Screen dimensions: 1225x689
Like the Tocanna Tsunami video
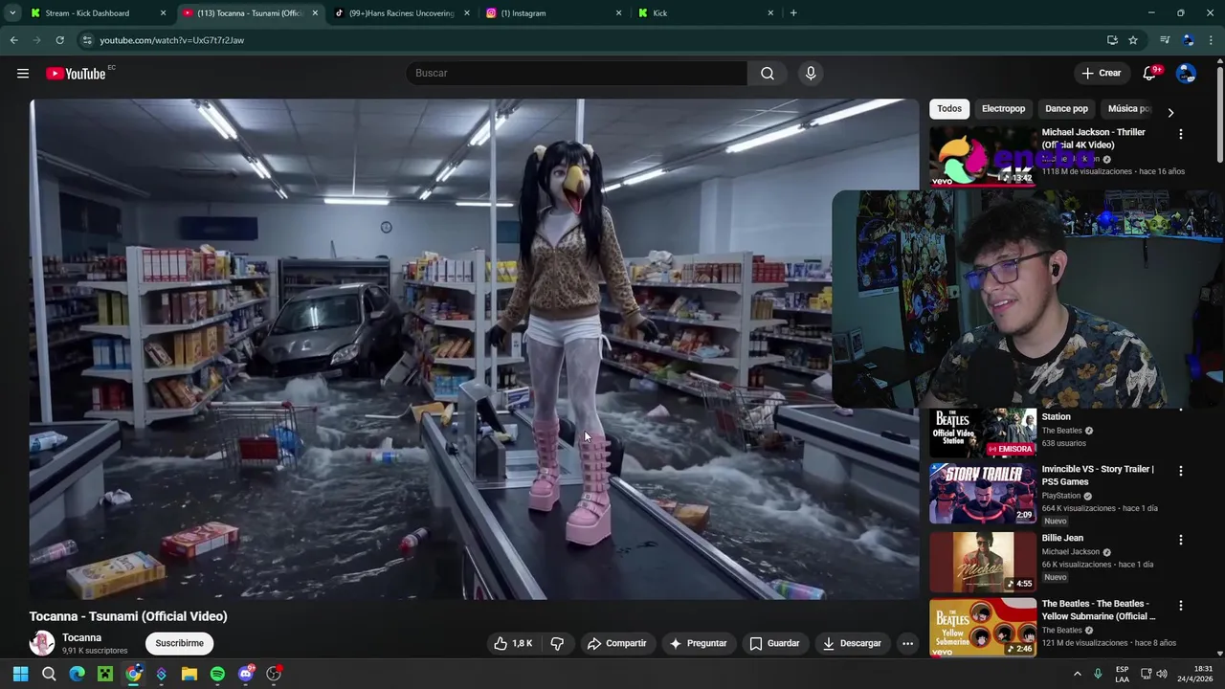coord(513,643)
